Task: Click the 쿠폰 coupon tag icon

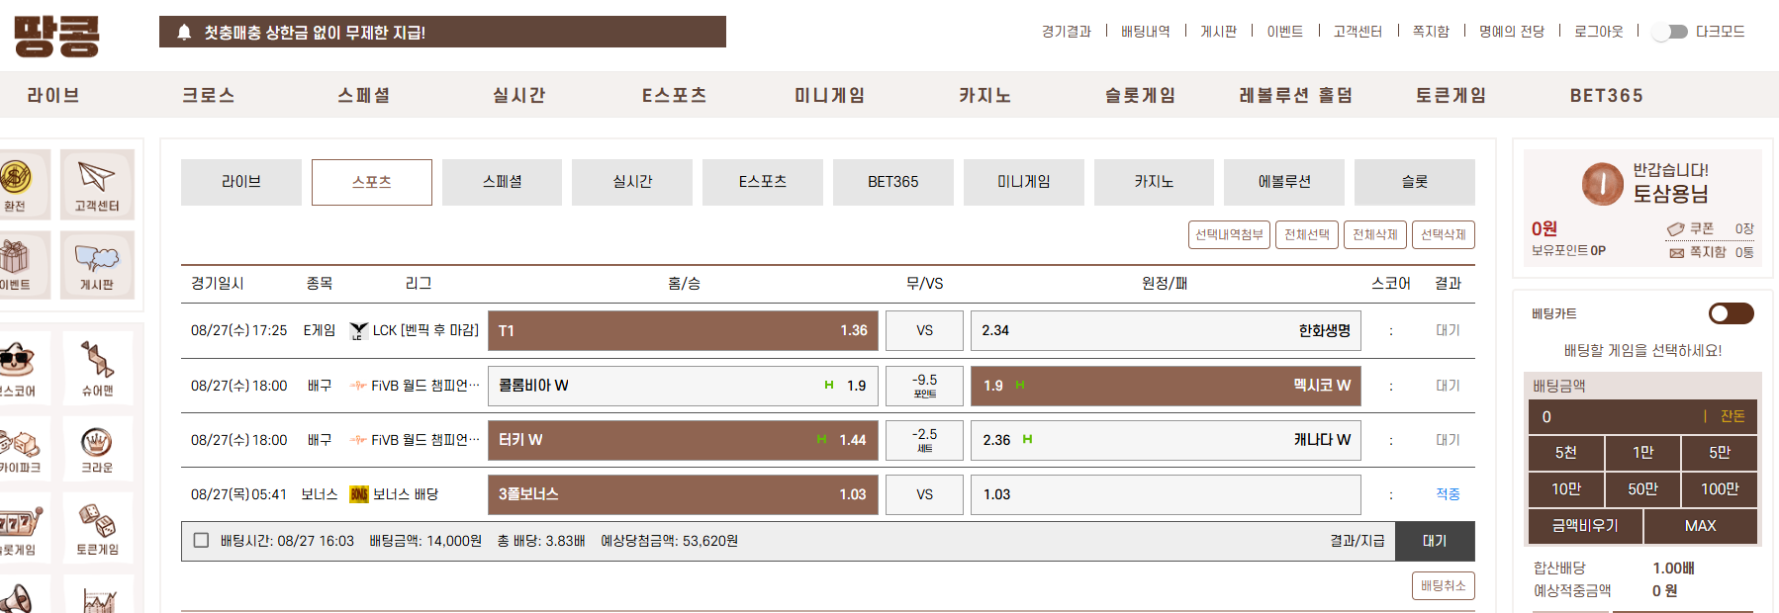Action: pos(1675,229)
